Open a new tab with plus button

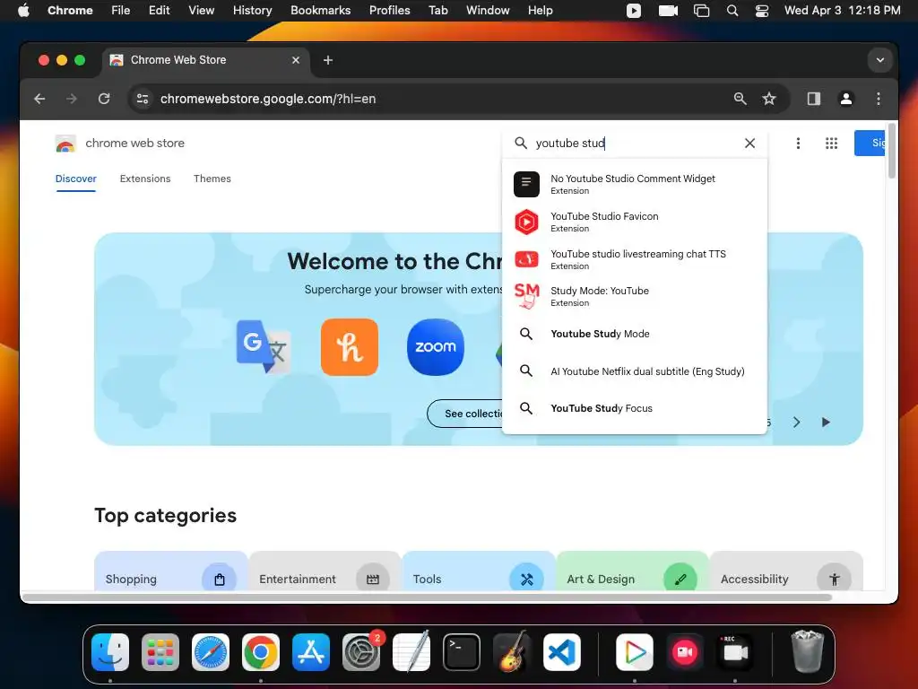[x=328, y=60]
